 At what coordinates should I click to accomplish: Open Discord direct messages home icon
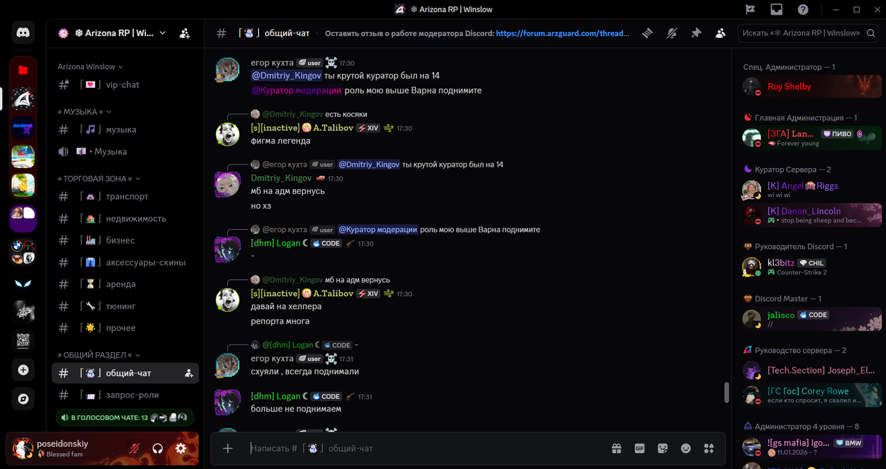tap(23, 32)
